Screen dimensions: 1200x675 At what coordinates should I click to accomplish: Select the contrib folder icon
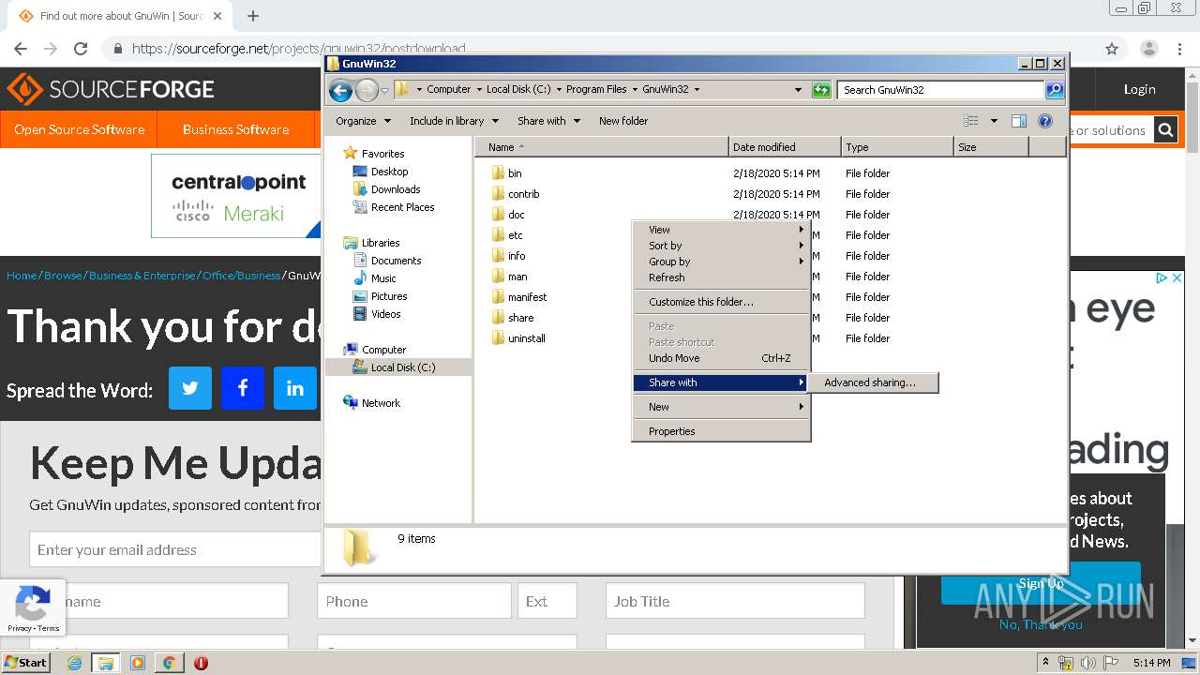498,194
